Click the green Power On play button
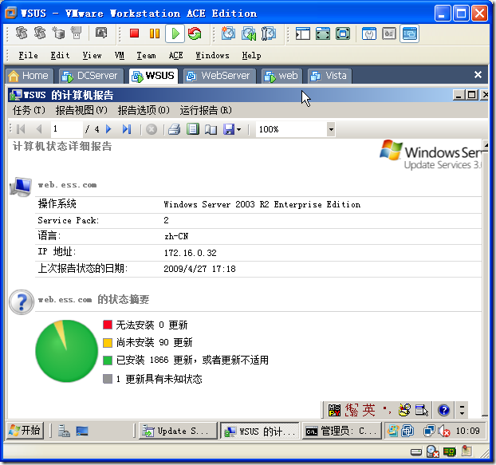The height and width of the screenshot is (465, 496). [175, 33]
